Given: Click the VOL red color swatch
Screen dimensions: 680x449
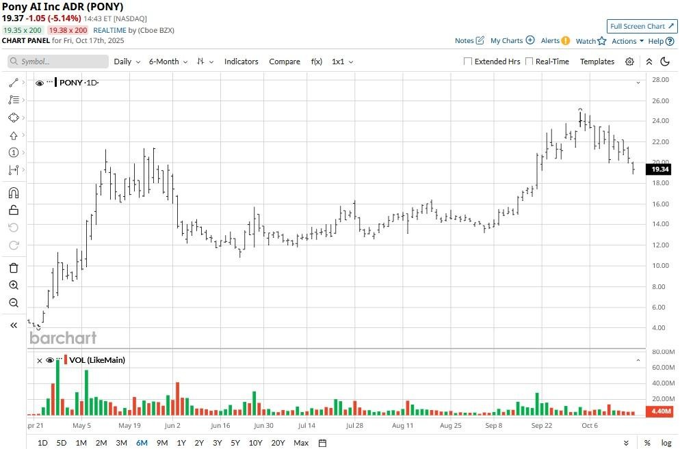Looking at the screenshot, I should [66, 359].
